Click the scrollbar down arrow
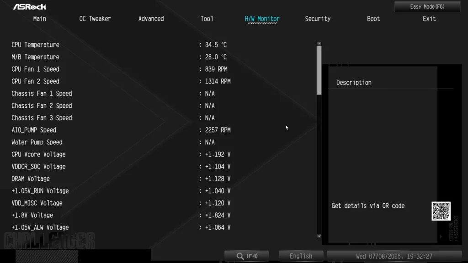This screenshot has width=468, height=263. click(x=319, y=236)
